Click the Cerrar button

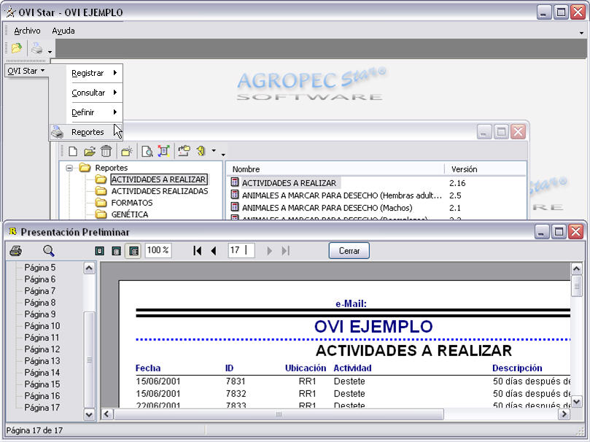[349, 250]
